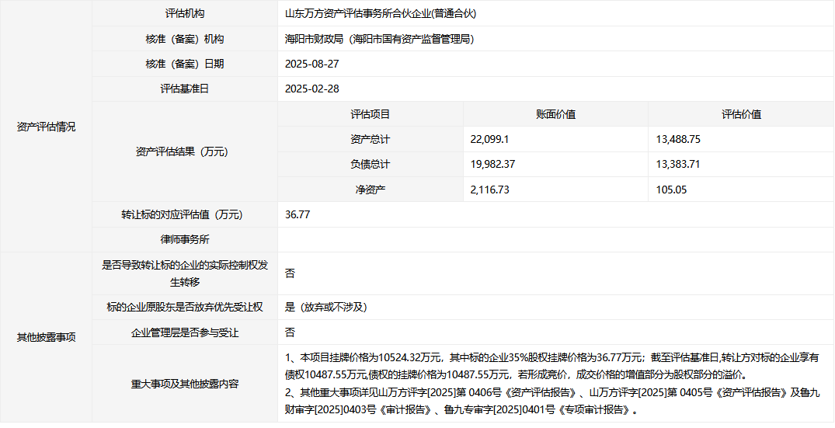Viewport: 835px width, 428px height.
Task: Click the 评估项目 column header
Action: click(371, 114)
